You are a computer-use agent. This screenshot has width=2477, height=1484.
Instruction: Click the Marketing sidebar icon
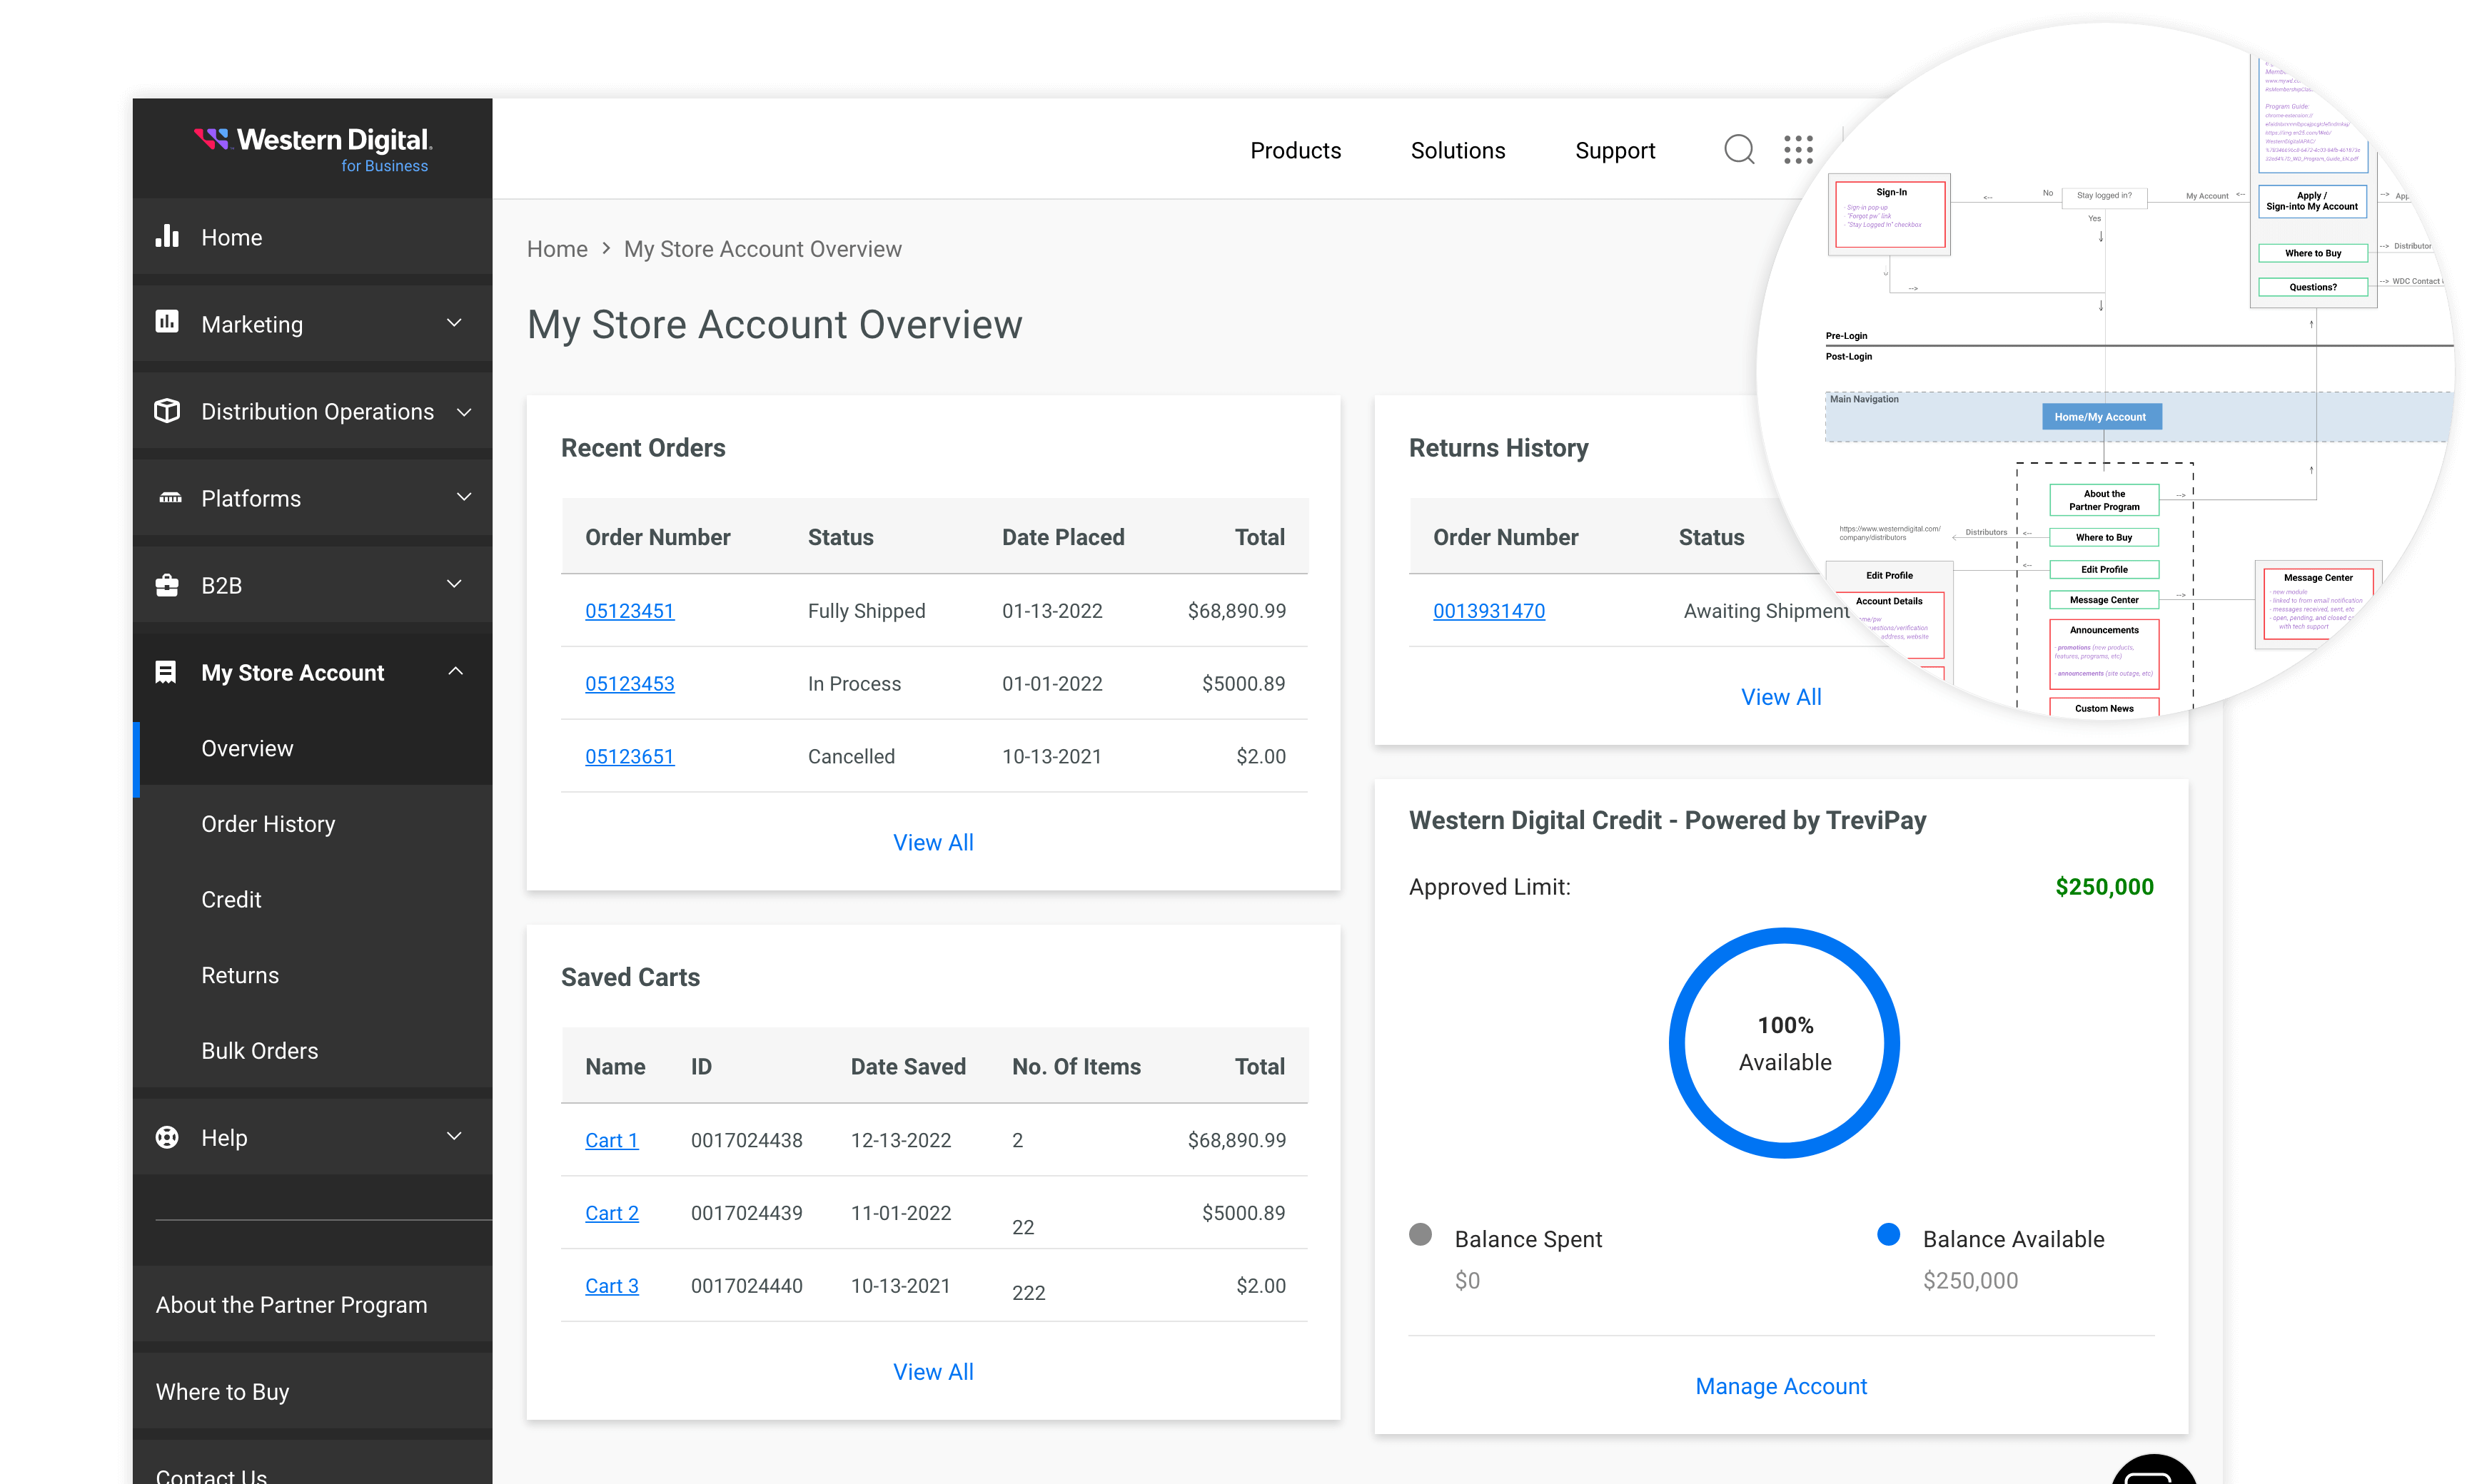(x=167, y=322)
